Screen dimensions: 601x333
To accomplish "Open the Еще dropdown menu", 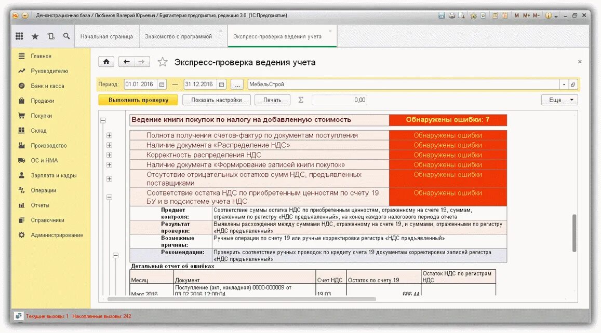I will click(x=559, y=100).
